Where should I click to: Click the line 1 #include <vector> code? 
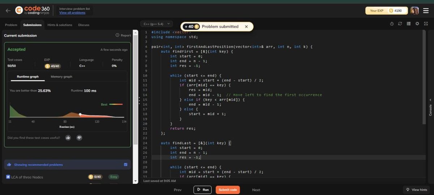click(171, 32)
